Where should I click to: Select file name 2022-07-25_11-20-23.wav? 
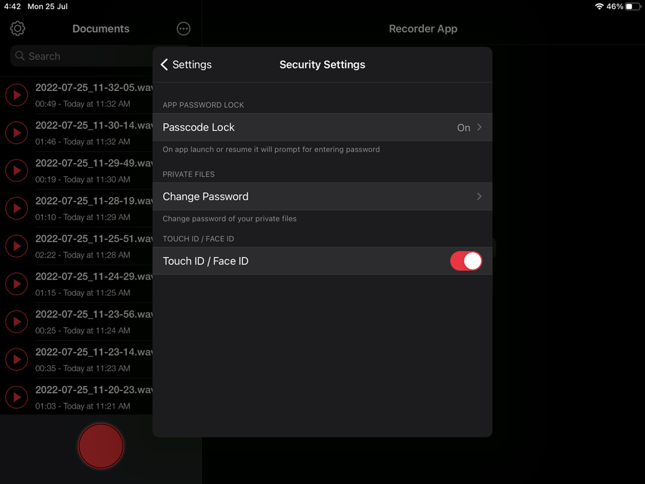click(x=94, y=390)
